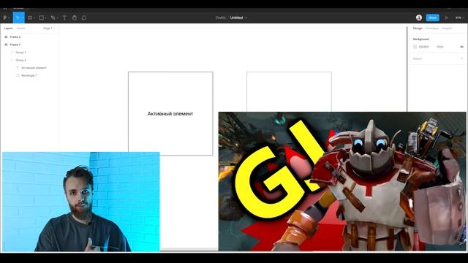Select the Hand tool
Screen dimensions: 468x263
click(x=75, y=18)
